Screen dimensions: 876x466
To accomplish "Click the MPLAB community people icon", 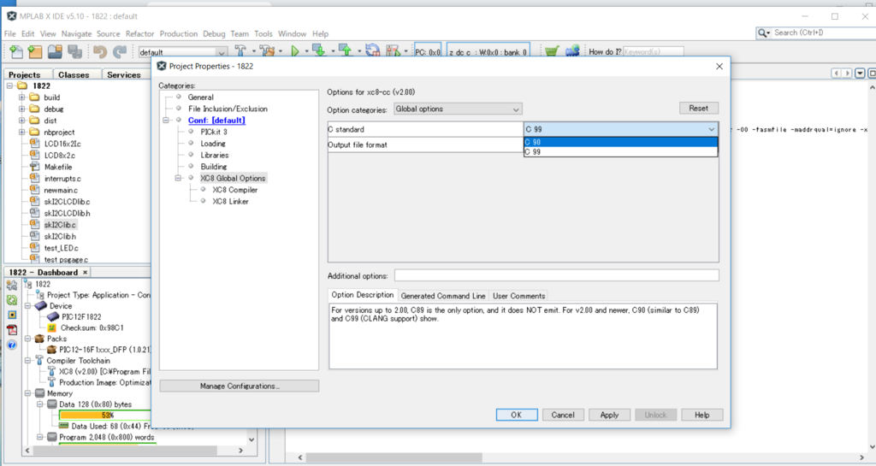I will pyautogui.click(x=572, y=51).
